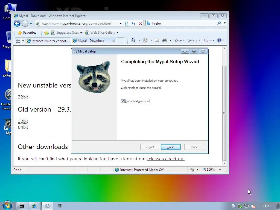Open the tab list dropdown arrow
Image resolution: width=280 pixels, height=210 pixels.
pos(23,41)
